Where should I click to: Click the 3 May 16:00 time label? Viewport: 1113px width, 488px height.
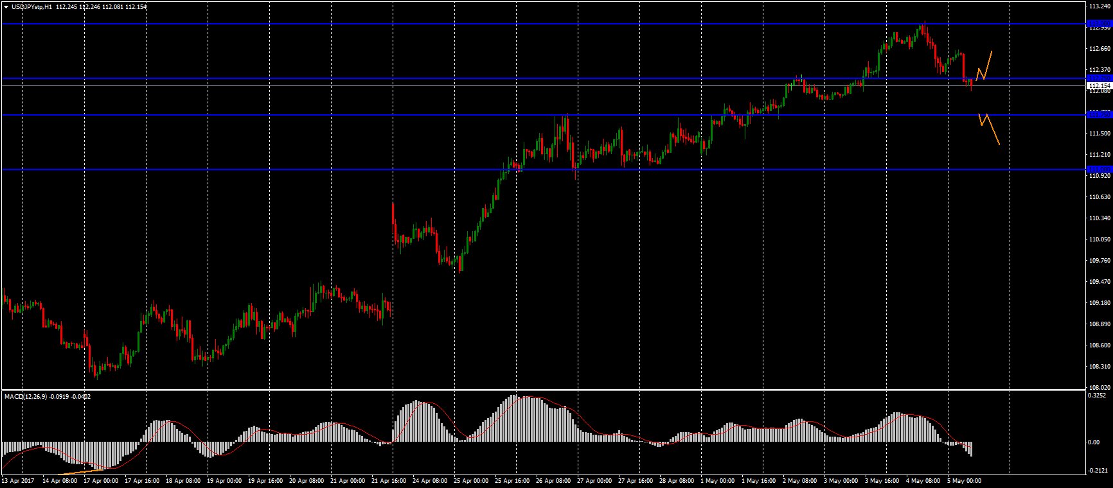click(x=884, y=481)
